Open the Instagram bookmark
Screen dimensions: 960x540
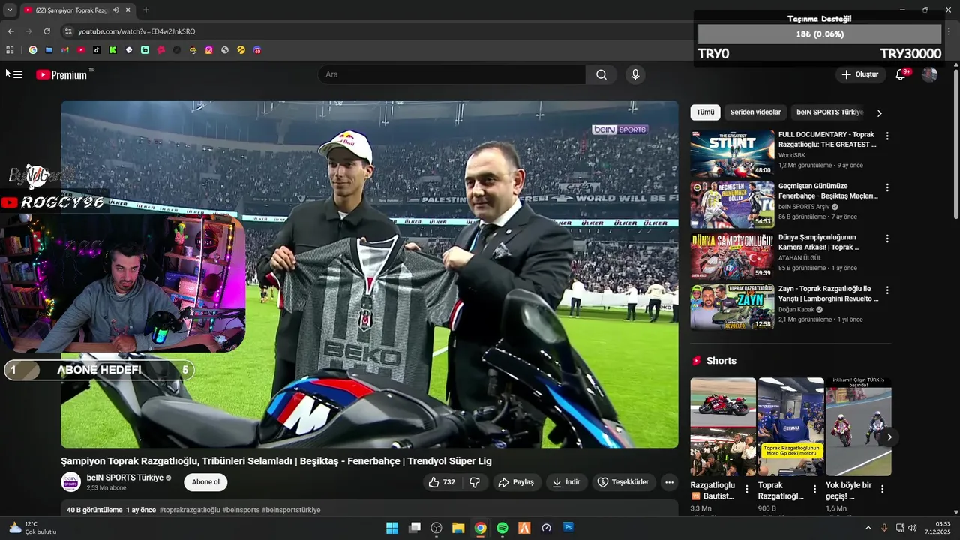pos(208,50)
